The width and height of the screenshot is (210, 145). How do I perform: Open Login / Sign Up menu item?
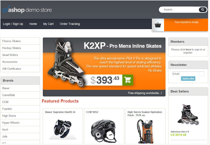13,24
